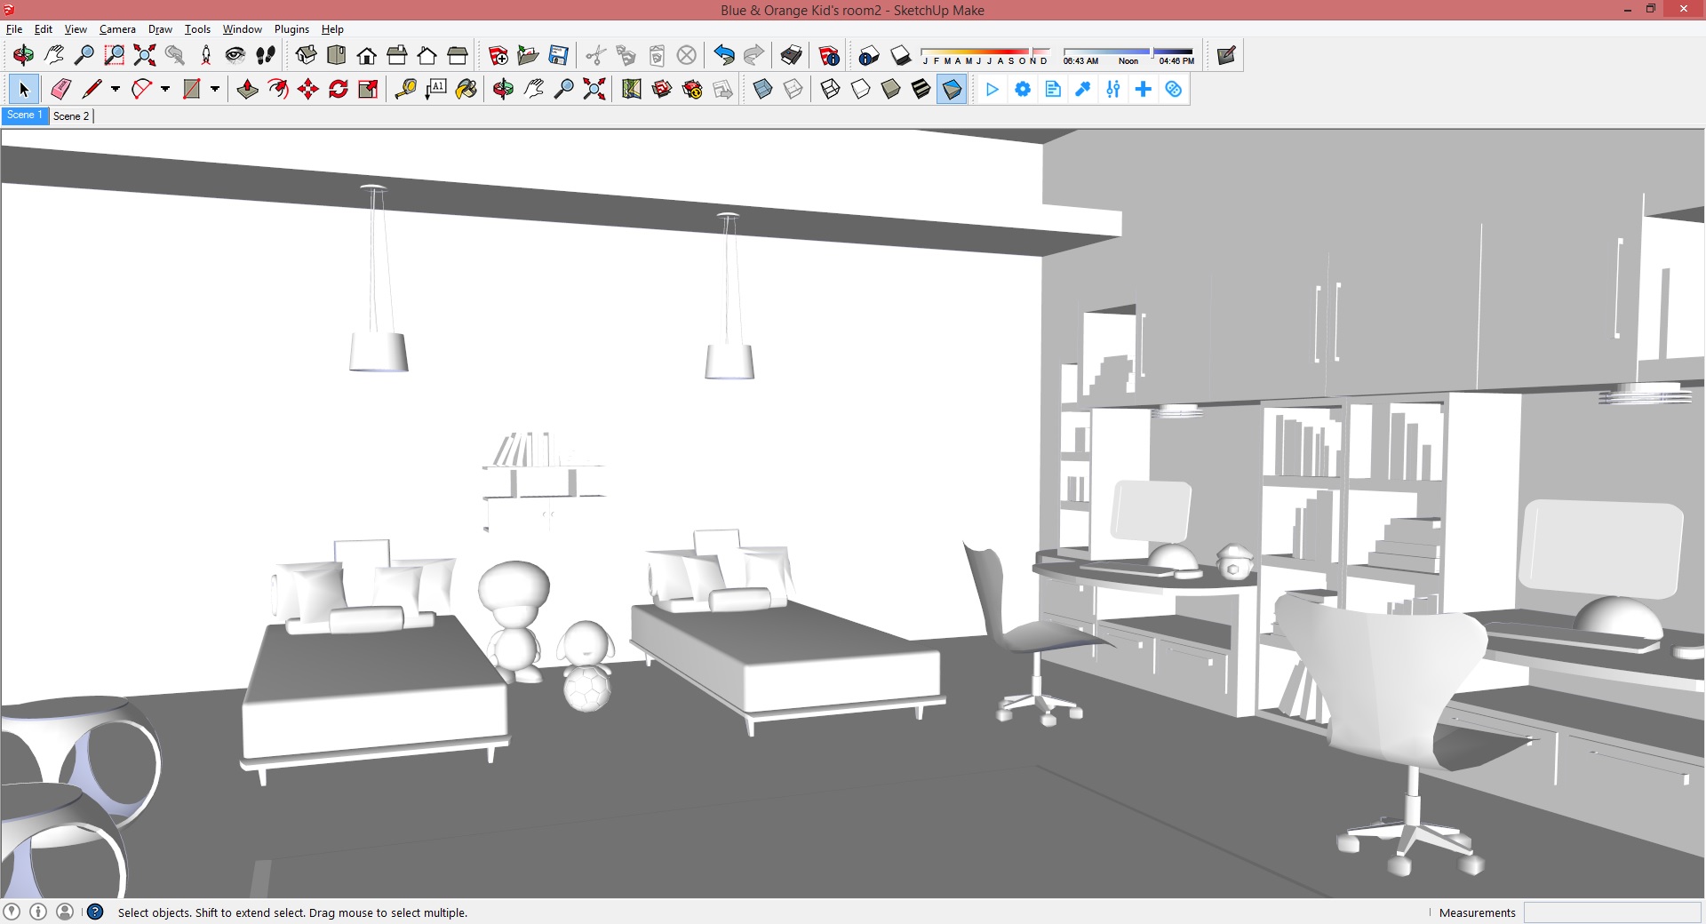Image resolution: width=1706 pixels, height=924 pixels.
Task: Pick the Offset tool
Action: 278,89
